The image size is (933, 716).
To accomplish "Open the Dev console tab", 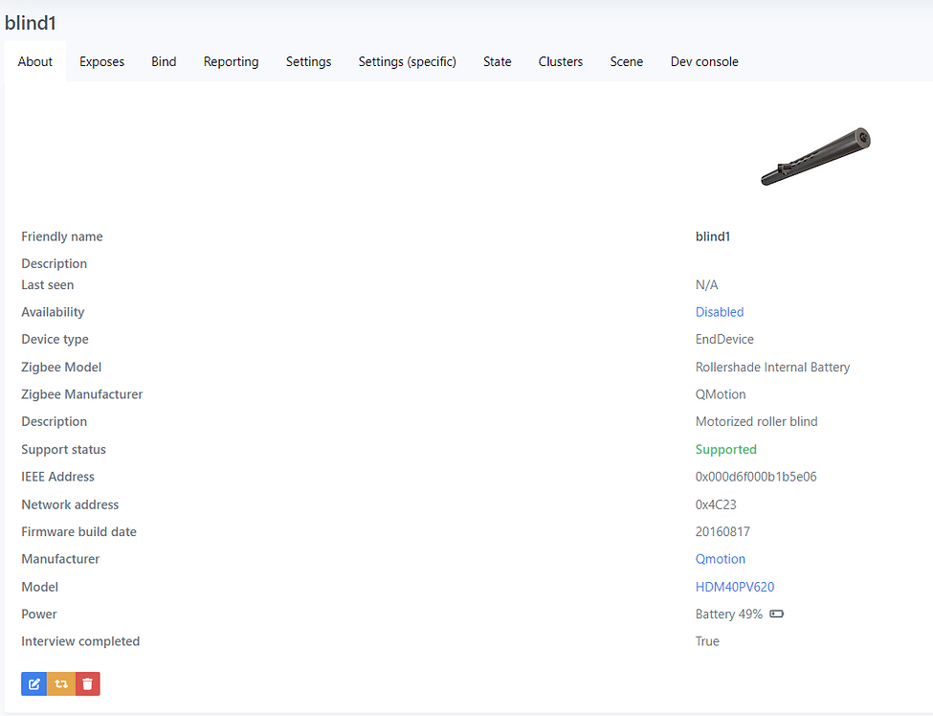I will pos(704,61).
